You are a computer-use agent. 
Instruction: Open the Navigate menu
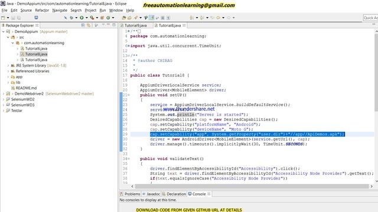point(60,11)
